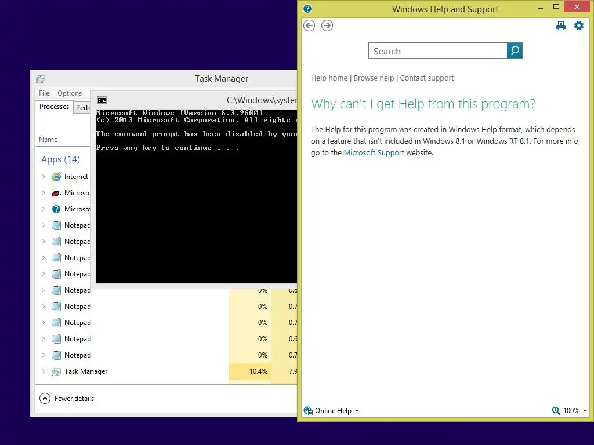Go back in Windows Help and Support
Viewport: 594px width, 445px height.
point(309,25)
